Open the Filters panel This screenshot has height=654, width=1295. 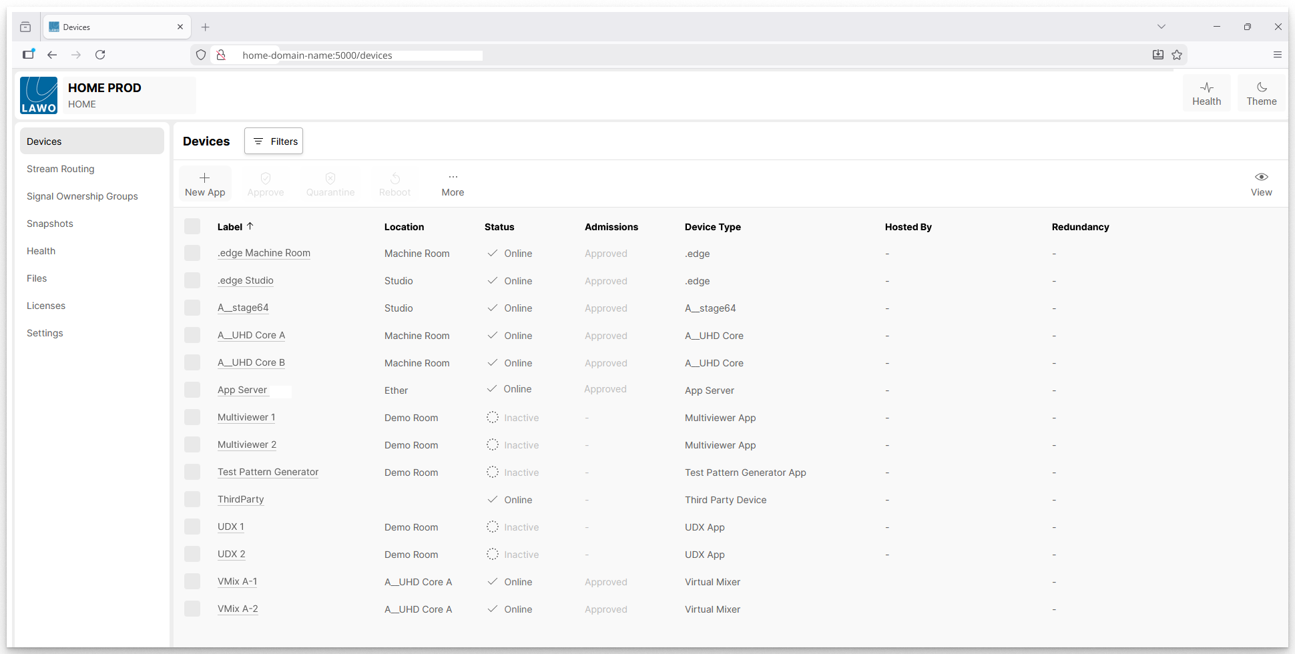click(274, 141)
